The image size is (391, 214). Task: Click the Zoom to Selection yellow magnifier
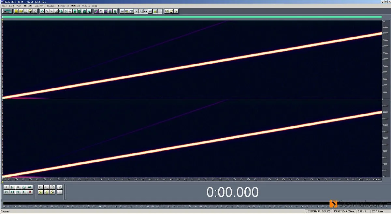tap(40, 192)
